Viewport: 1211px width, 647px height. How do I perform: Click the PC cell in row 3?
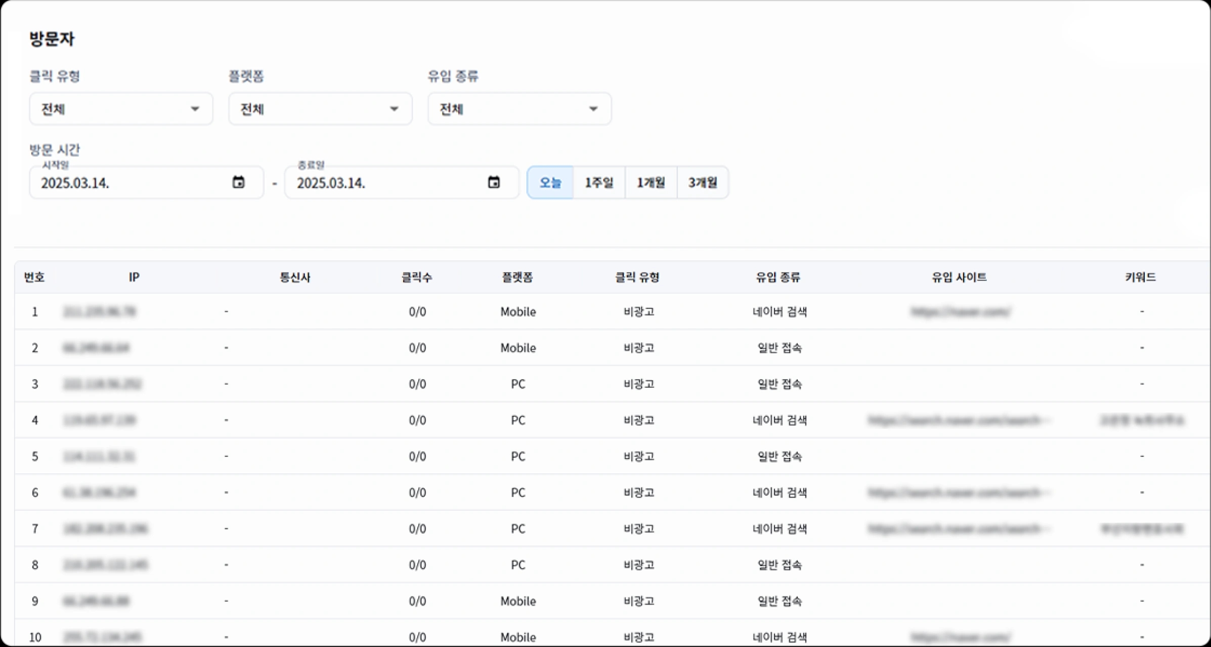tap(518, 384)
